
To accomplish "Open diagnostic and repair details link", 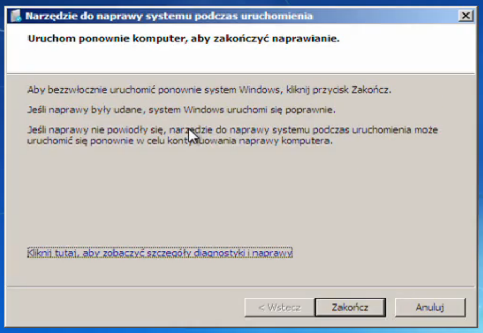I will 160,253.
